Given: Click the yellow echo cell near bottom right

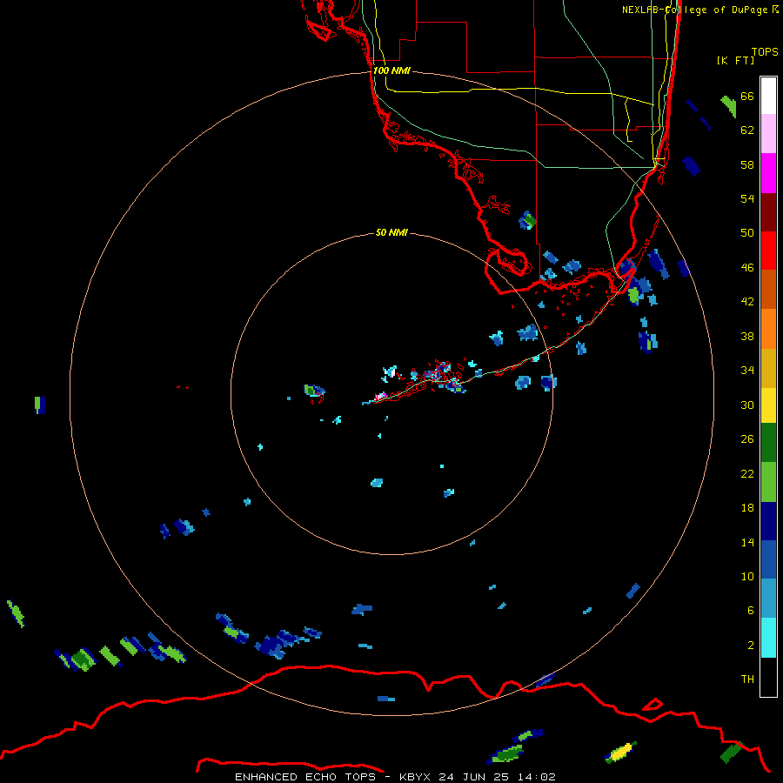Looking at the screenshot, I should (x=620, y=752).
